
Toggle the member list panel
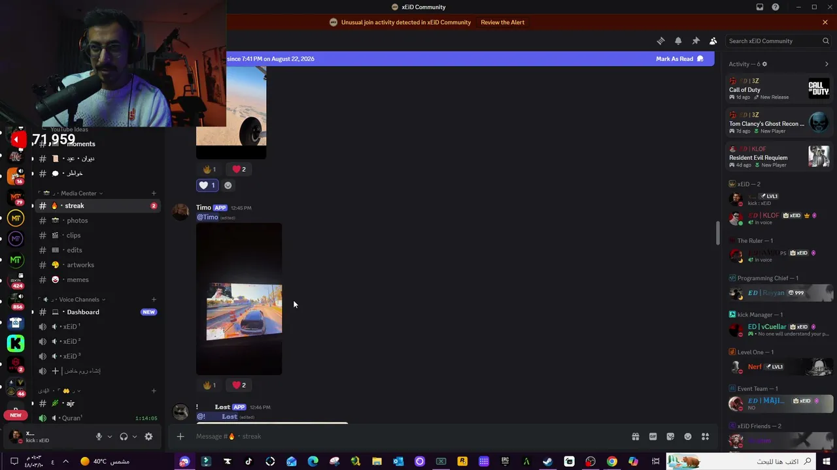(713, 40)
